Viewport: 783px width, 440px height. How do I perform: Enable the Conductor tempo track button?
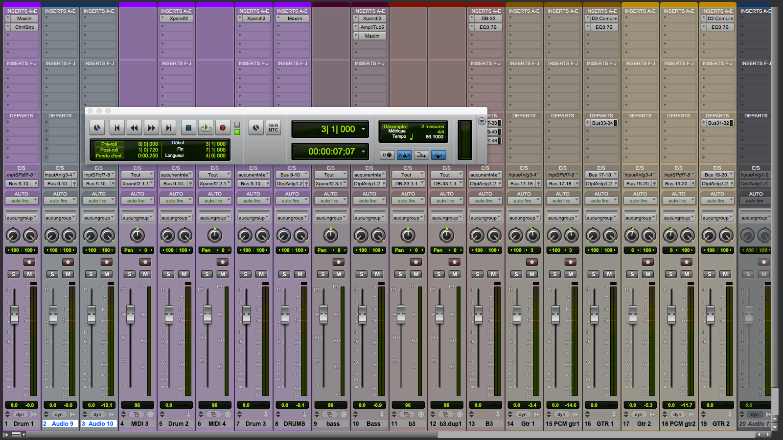[438, 155]
